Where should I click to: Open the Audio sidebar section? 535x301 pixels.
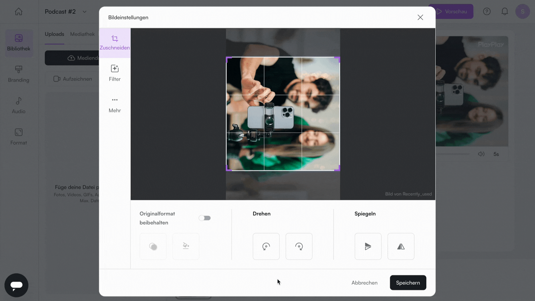[19, 105]
